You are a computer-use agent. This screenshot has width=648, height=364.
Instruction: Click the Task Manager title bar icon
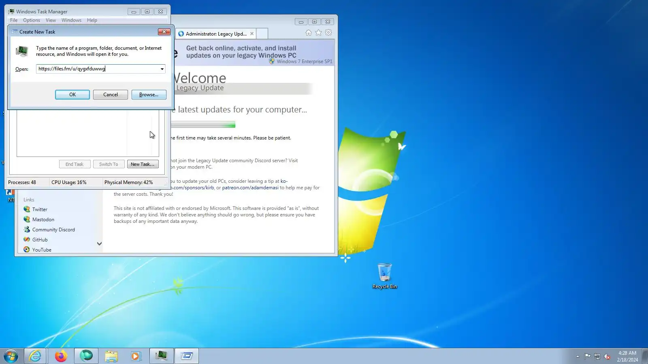(x=11, y=11)
